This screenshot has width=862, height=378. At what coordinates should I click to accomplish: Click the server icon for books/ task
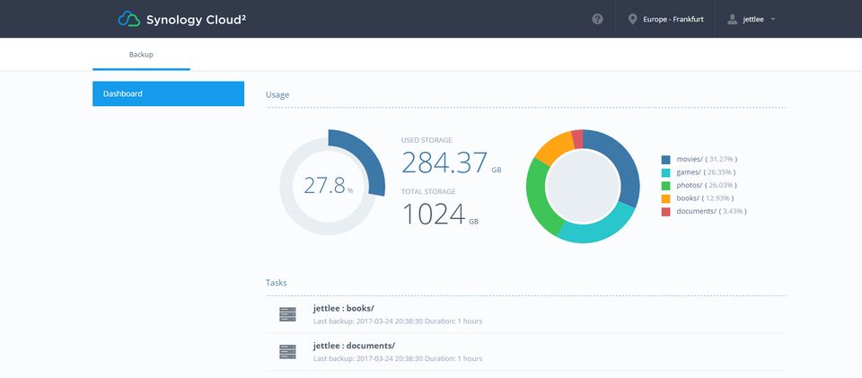(x=287, y=314)
